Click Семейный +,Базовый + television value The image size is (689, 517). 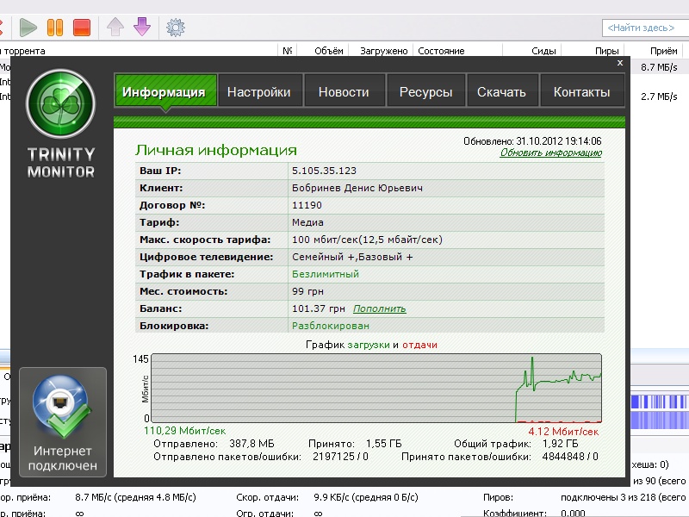point(352,257)
